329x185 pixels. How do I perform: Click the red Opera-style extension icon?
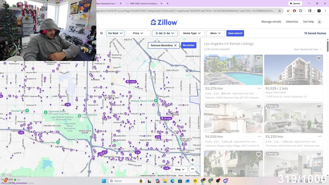click(294, 11)
